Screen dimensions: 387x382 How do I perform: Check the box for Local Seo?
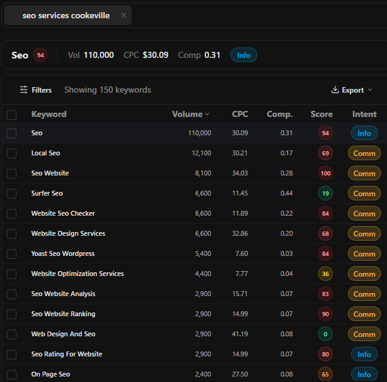12,154
